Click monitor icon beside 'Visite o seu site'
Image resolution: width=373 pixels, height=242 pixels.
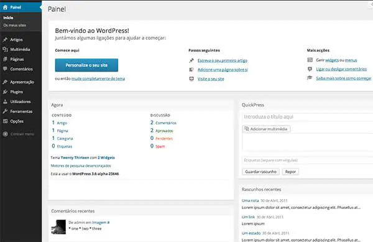click(x=191, y=79)
